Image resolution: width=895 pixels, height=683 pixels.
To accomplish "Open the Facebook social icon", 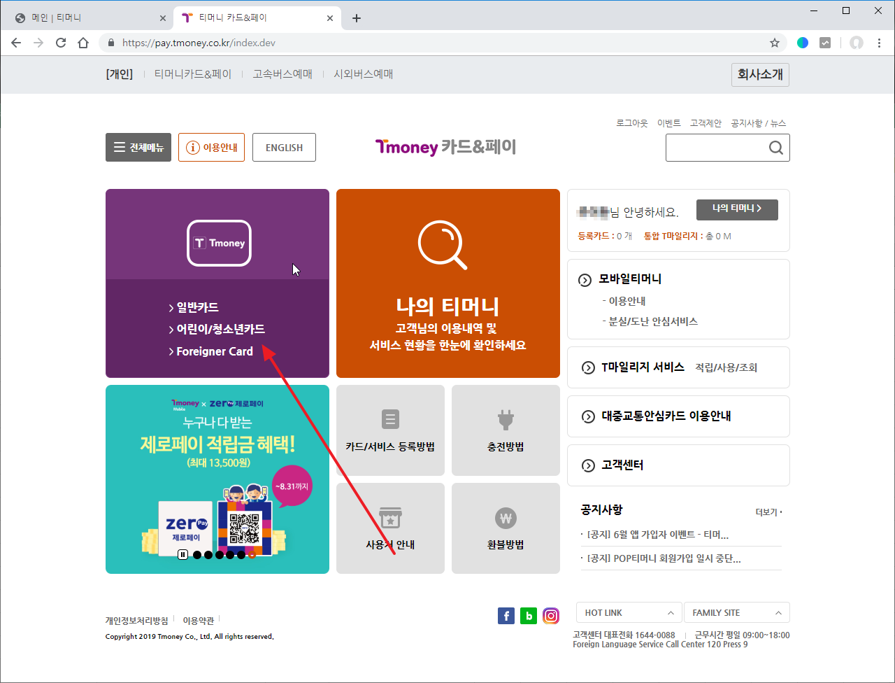I will (x=506, y=616).
